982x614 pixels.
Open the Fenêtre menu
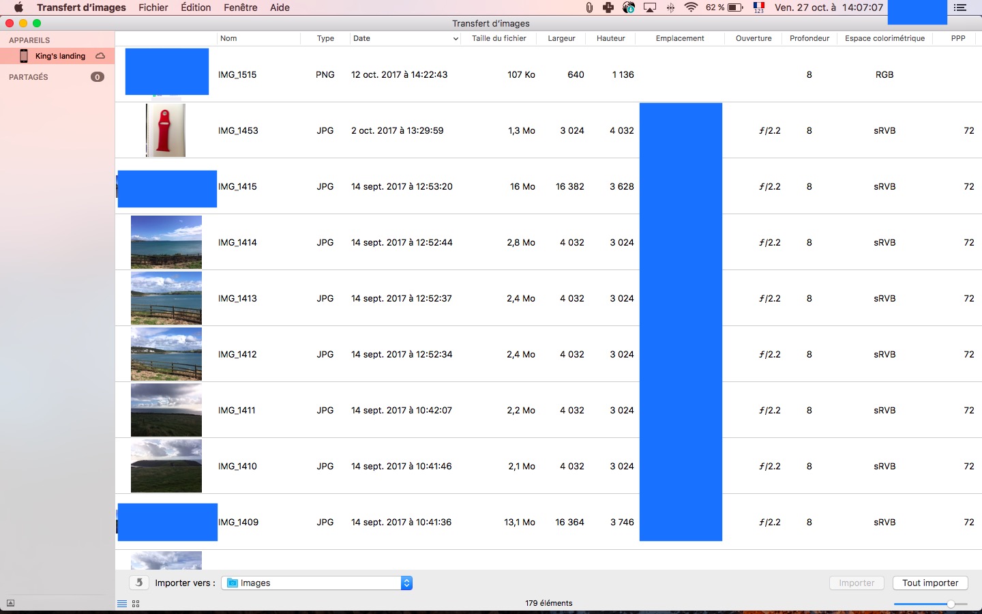(241, 8)
